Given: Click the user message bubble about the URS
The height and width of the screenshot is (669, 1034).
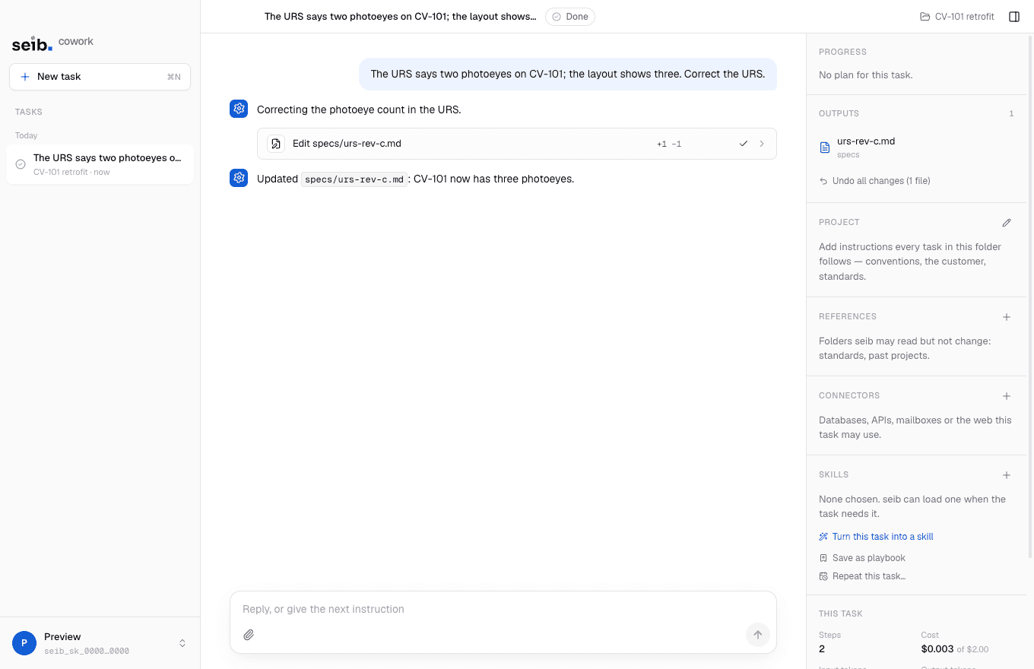Looking at the screenshot, I should point(568,74).
